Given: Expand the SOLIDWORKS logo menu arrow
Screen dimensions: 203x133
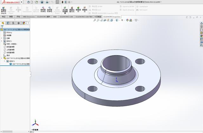Looking at the screenshot, I should pyautogui.click(x=22, y=2).
